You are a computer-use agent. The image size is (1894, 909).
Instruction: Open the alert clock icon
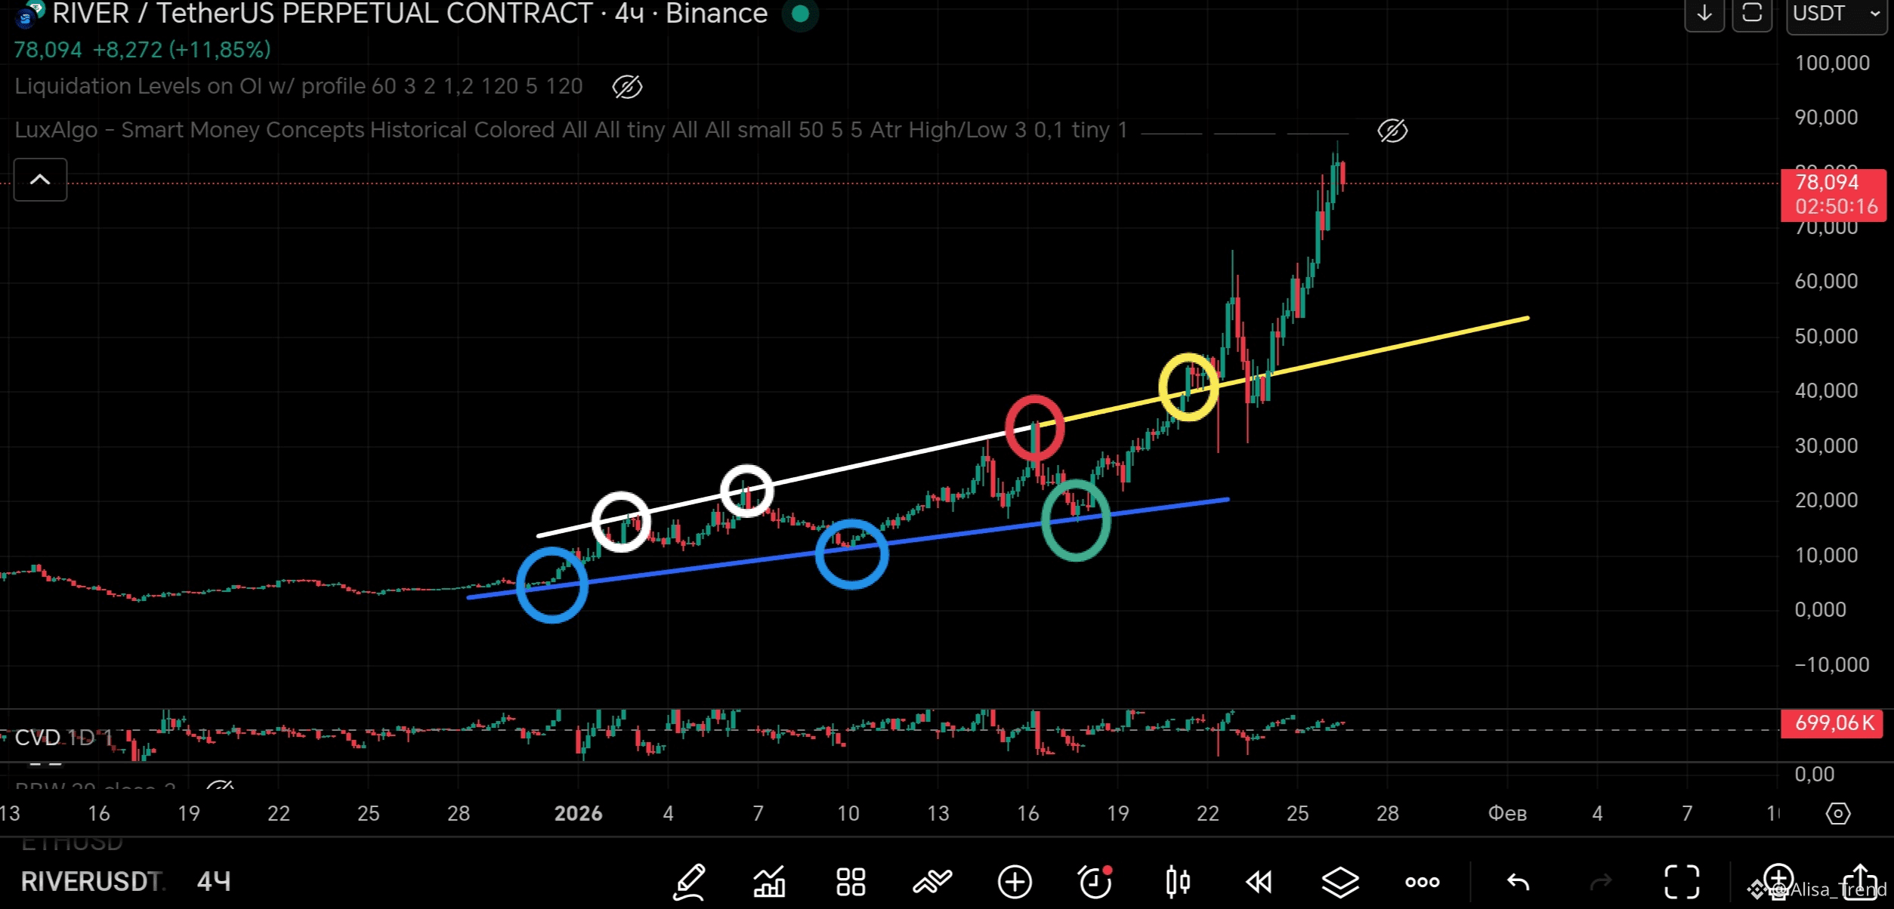[x=1095, y=882]
